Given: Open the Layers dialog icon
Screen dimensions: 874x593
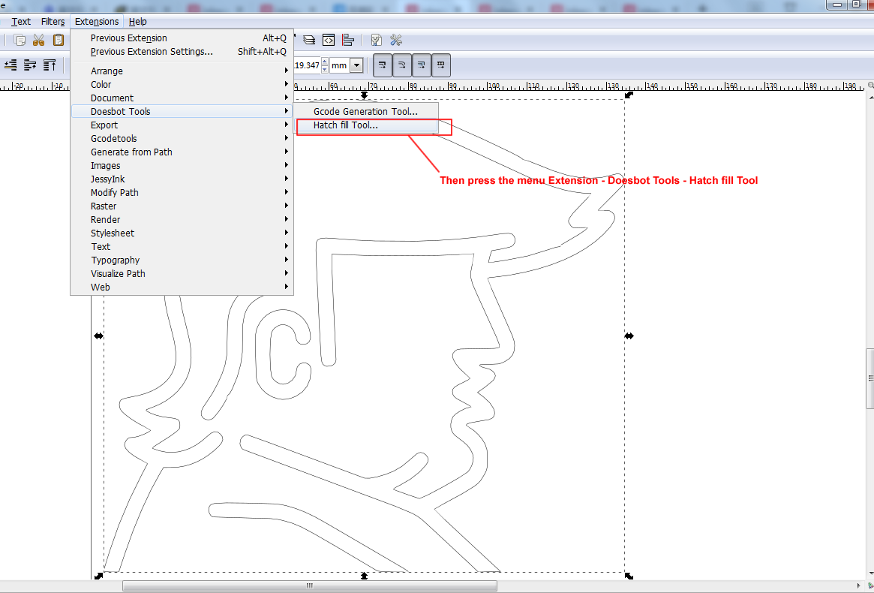Looking at the screenshot, I should tap(309, 40).
